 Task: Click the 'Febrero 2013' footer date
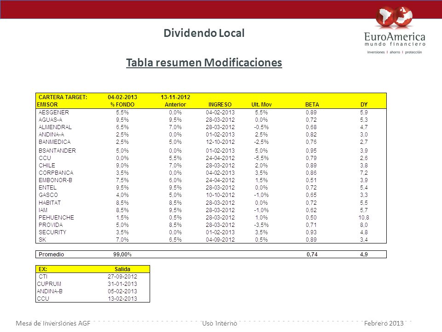click(x=384, y=323)
